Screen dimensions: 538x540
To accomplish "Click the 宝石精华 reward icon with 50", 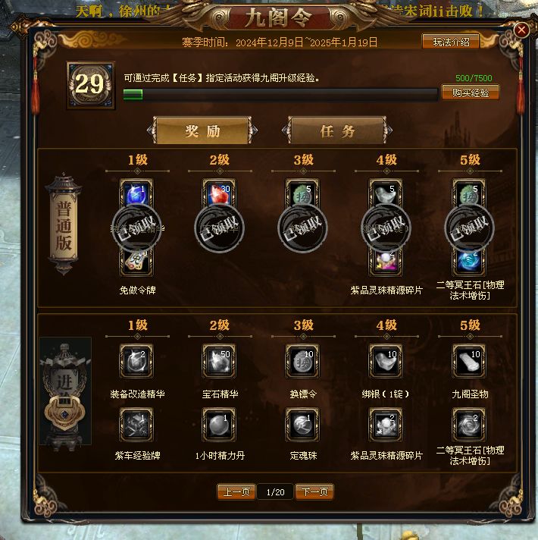I will pos(219,361).
